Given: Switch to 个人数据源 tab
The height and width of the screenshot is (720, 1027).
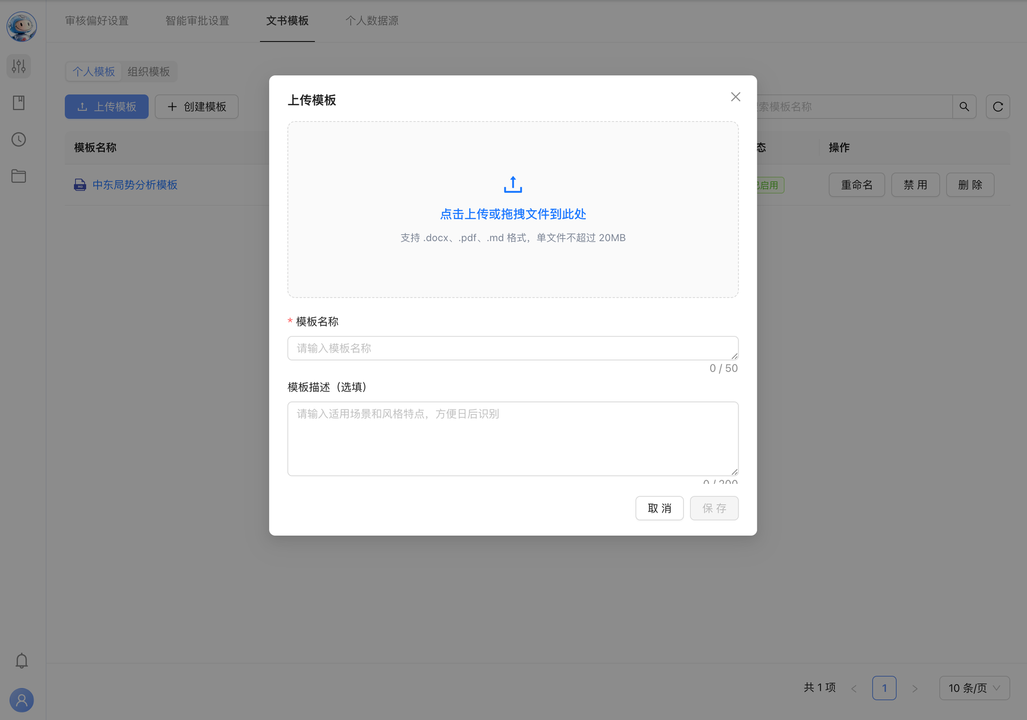Looking at the screenshot, I should pyautogui.click(x=372, y=21).
